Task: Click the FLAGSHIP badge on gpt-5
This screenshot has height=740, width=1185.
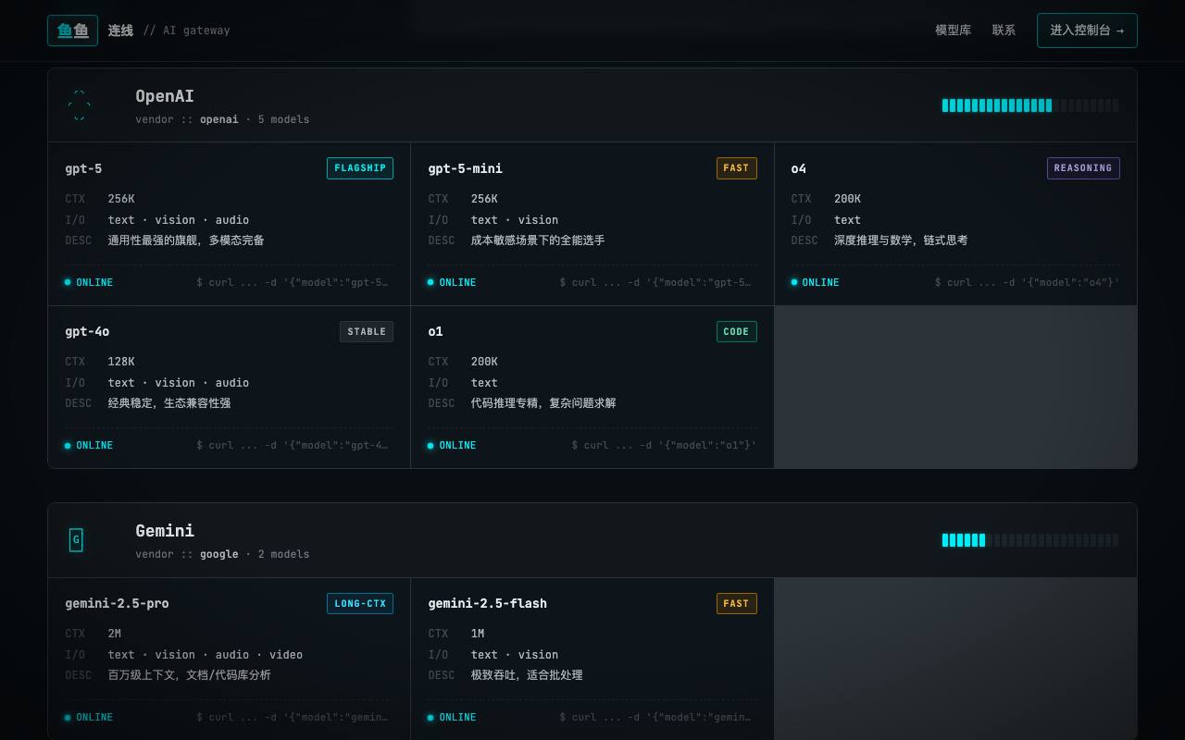Action: 360,168
